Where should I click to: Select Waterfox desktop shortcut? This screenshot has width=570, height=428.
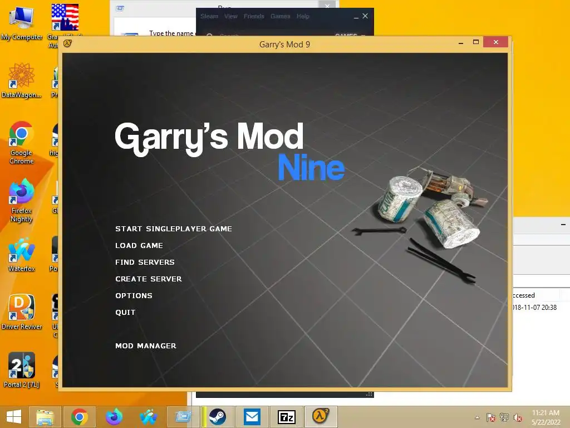pyautogui.click(x=22, y=254)
